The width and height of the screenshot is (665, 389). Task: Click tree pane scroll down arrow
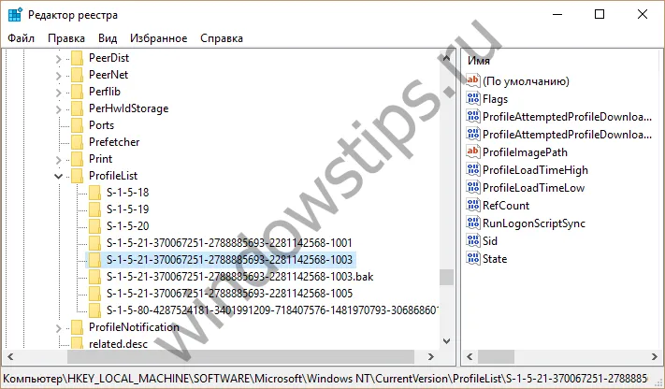pyautogui.click(x=446, y=340)
